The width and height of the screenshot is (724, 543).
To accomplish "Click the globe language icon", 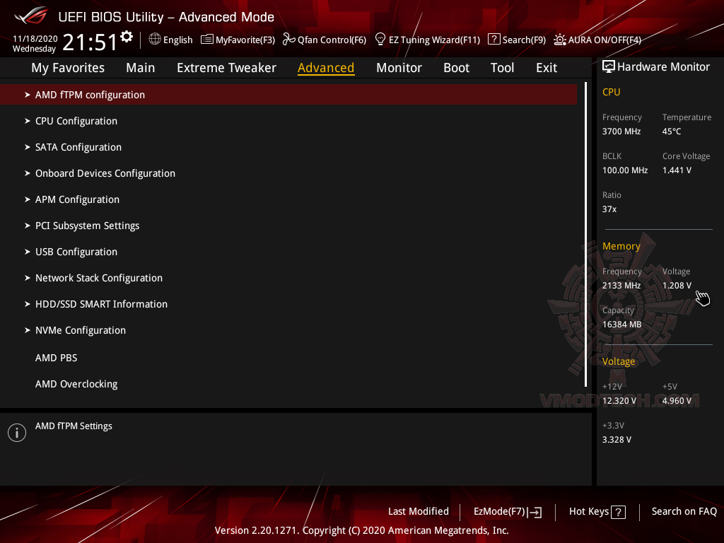I will point(155,40).
